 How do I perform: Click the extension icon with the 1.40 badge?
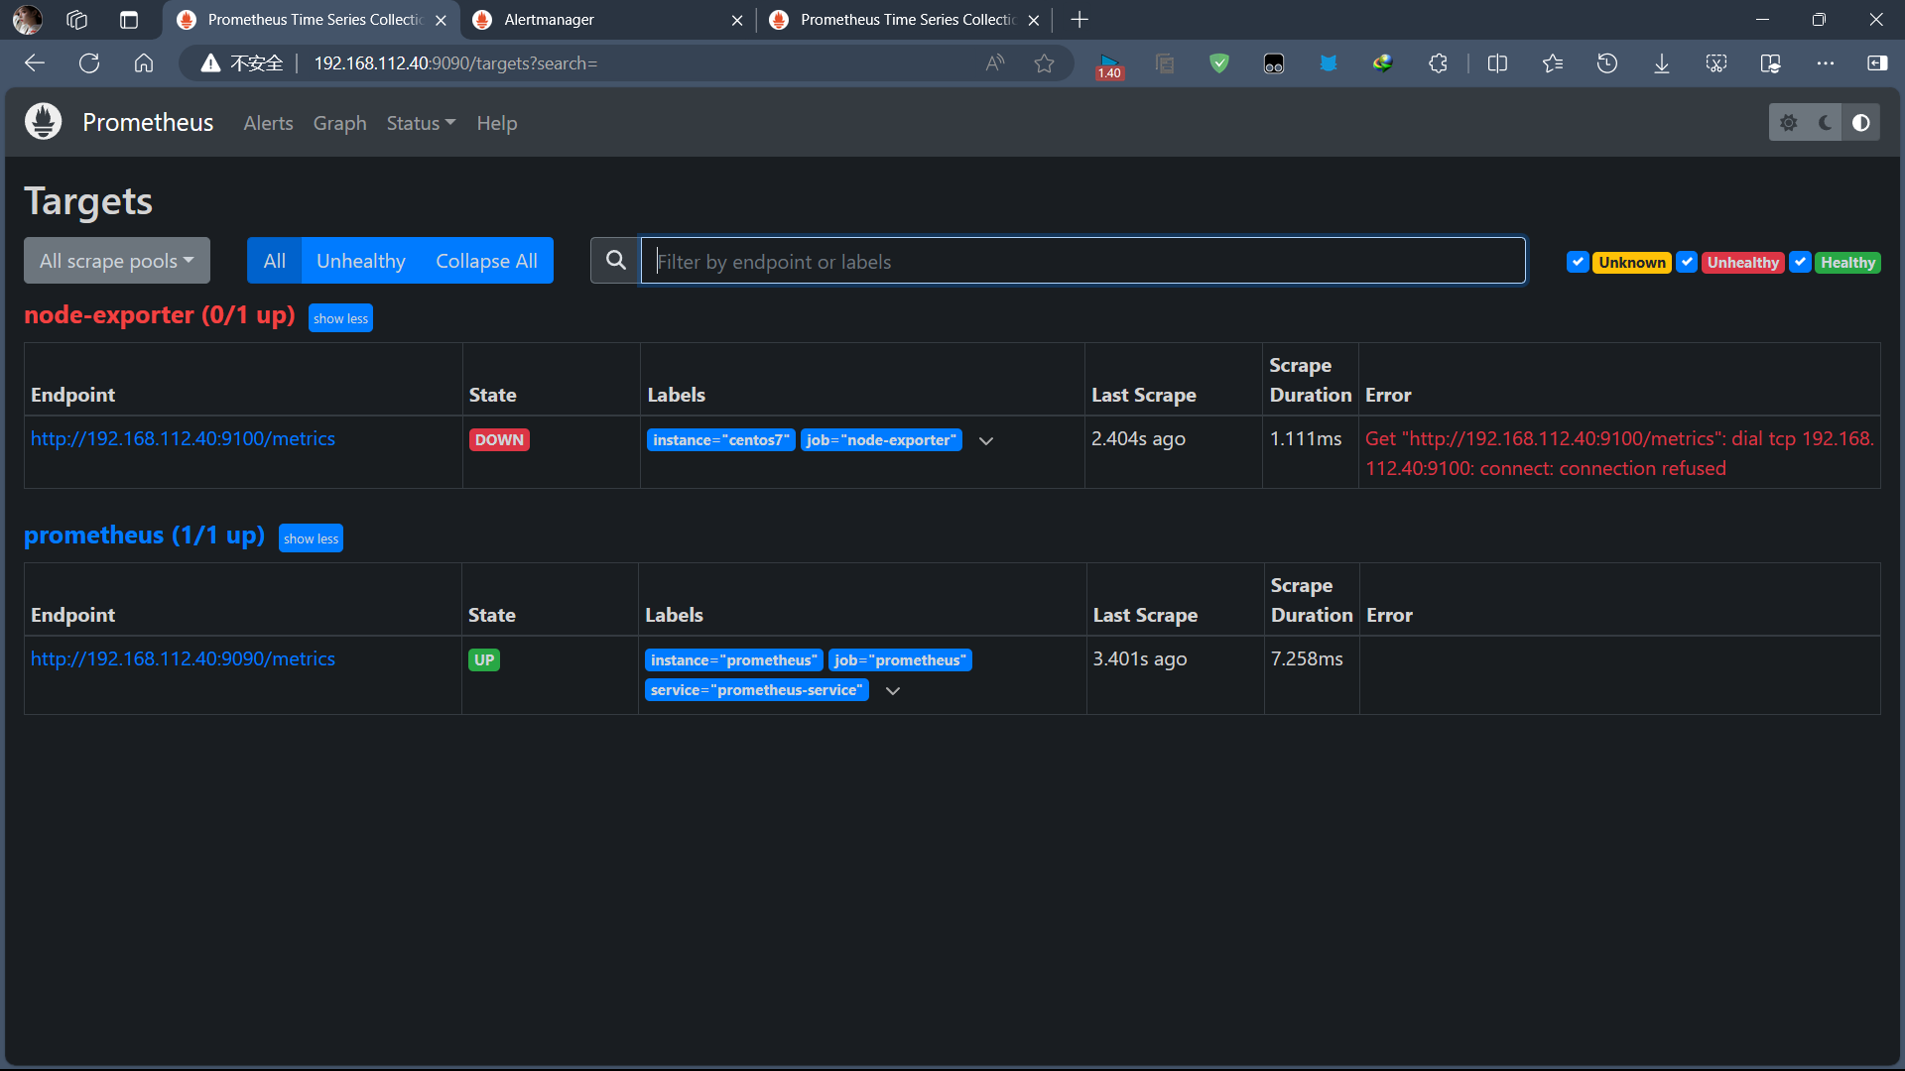pyautogui.click(x=1109, y=65)
